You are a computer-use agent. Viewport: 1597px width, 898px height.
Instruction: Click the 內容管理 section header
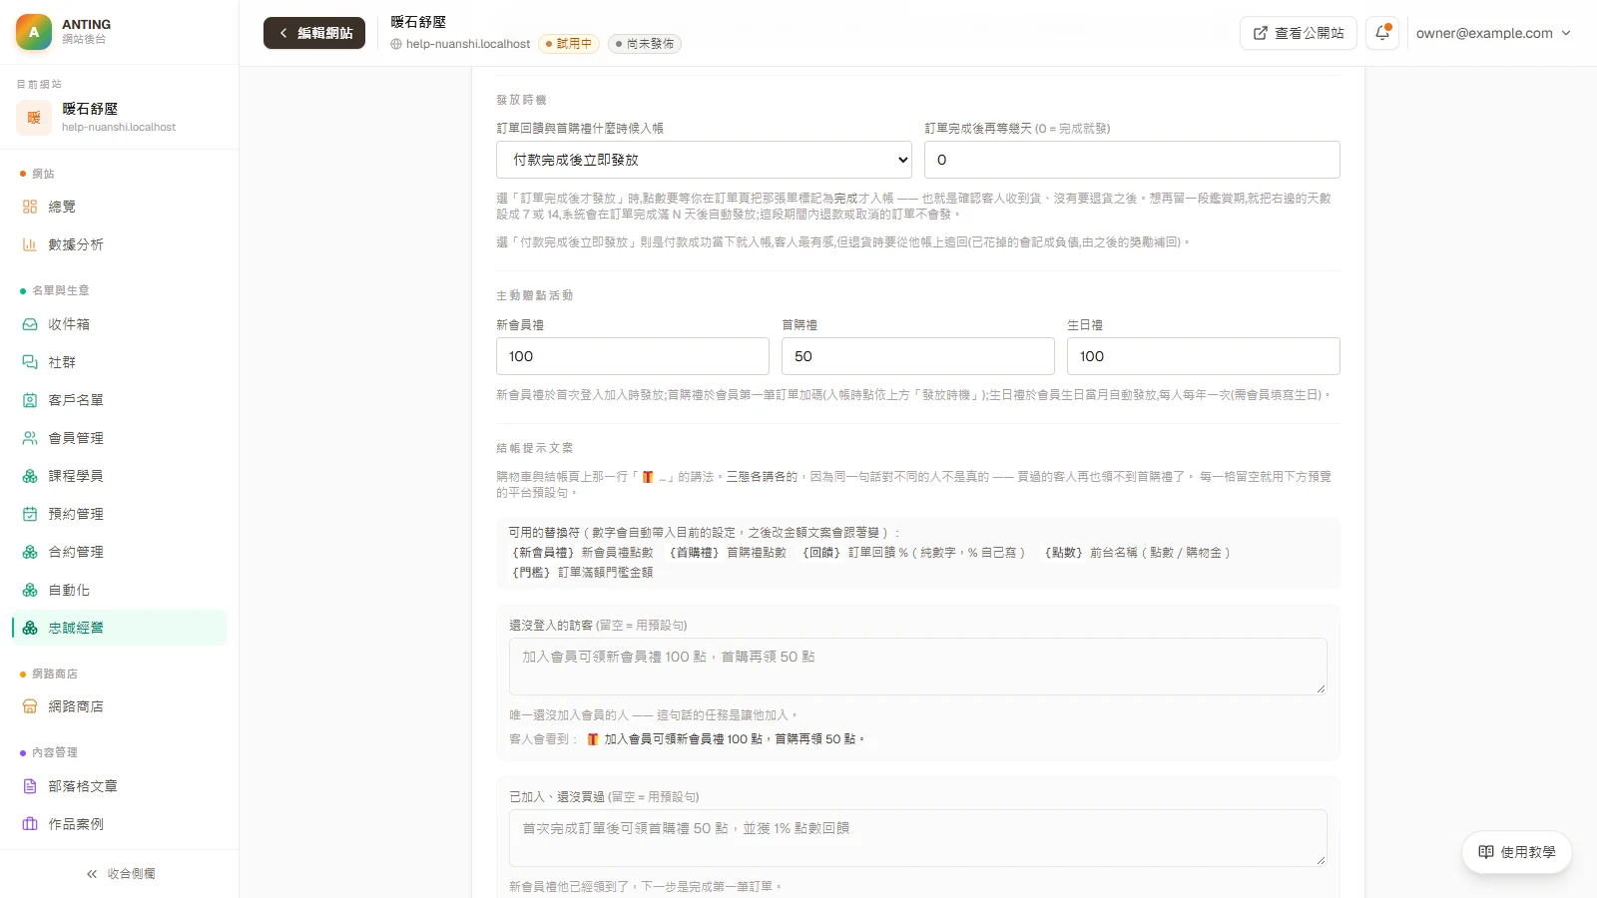click(55, 752)
